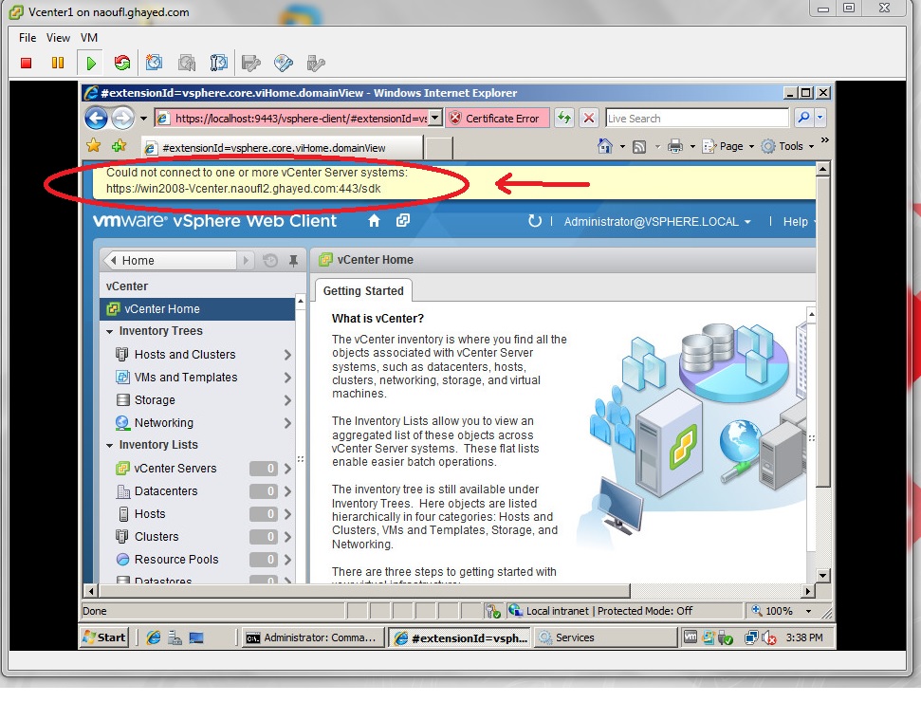Open the VM menu

[x=88, y=37]
